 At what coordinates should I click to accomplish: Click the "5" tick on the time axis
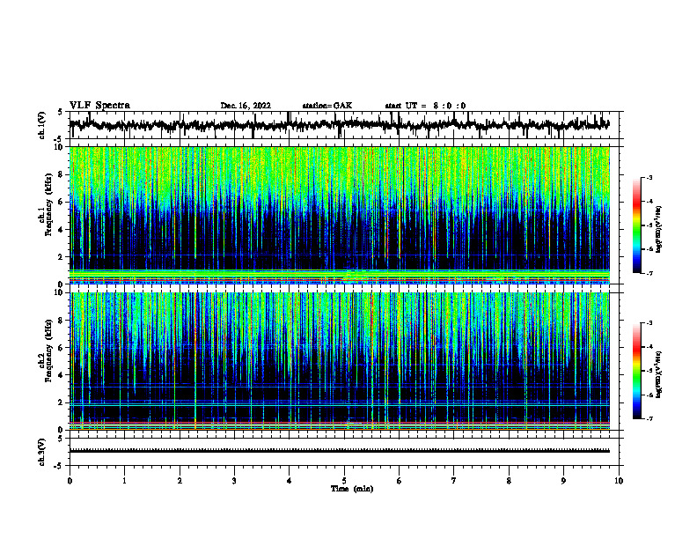click(x=344, y=481)
